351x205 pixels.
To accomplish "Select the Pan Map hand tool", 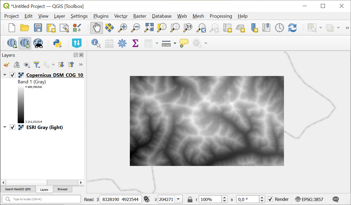I will click(97, 28).
